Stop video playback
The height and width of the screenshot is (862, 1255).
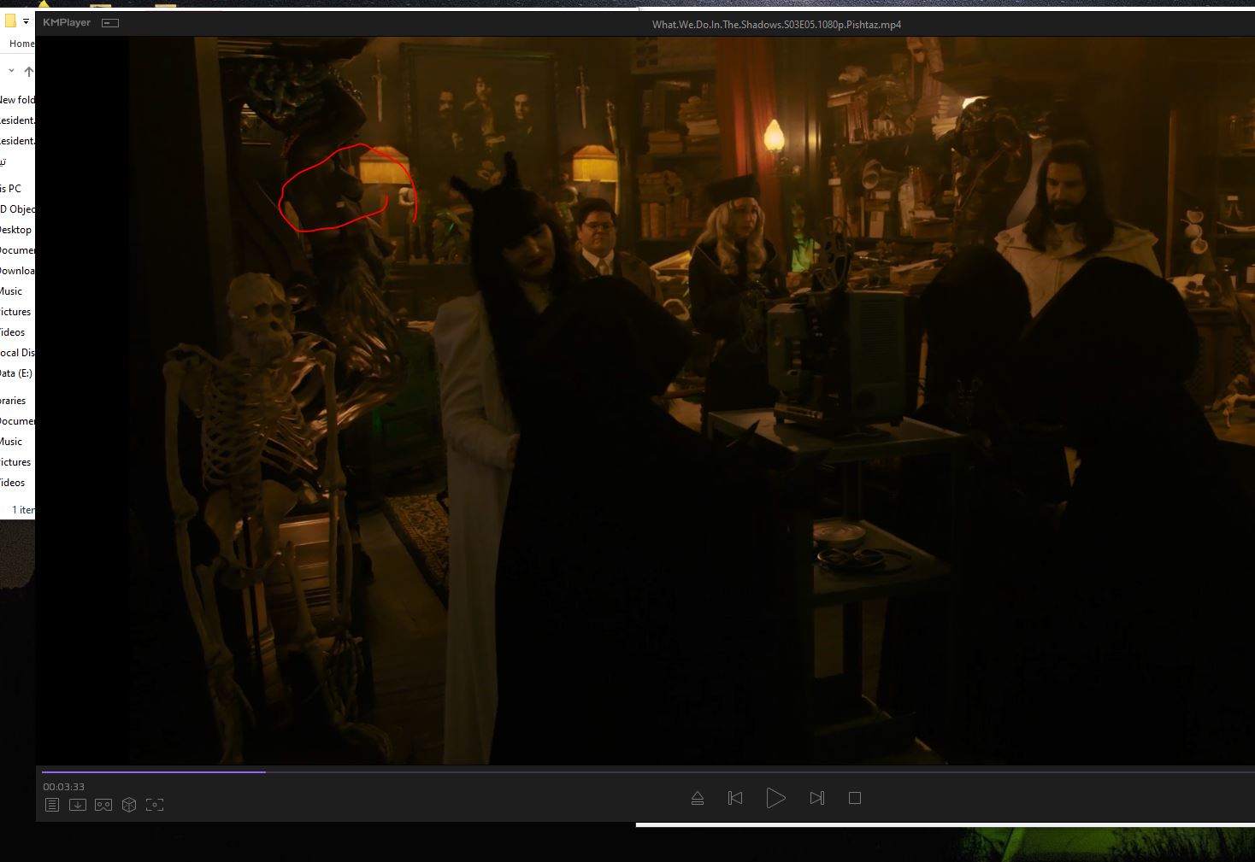click(854, 798)
